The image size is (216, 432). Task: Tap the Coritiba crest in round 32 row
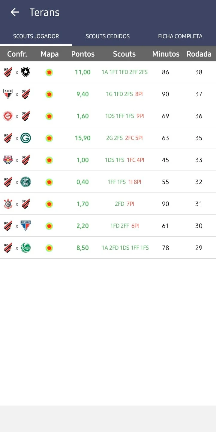tap(26, 182)
